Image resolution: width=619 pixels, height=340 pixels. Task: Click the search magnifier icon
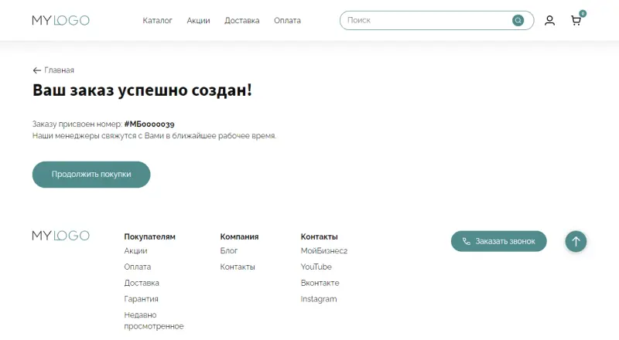518,20
